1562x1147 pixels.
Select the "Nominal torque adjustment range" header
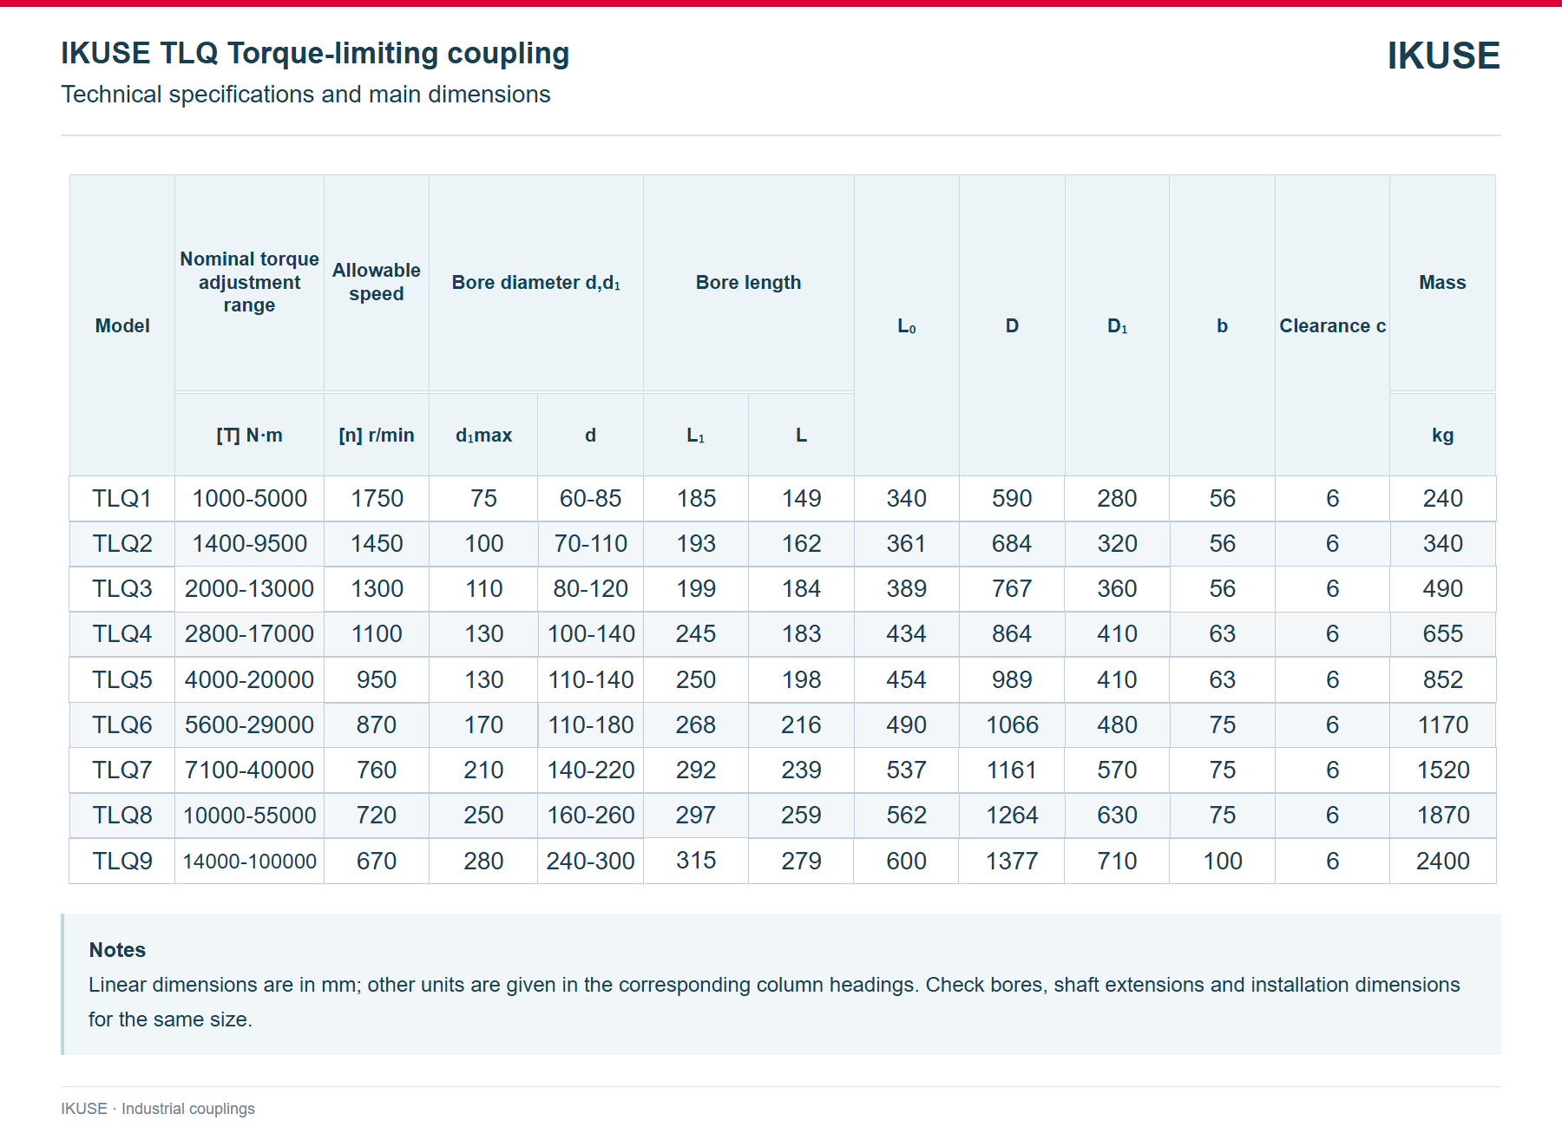point(249,282)
